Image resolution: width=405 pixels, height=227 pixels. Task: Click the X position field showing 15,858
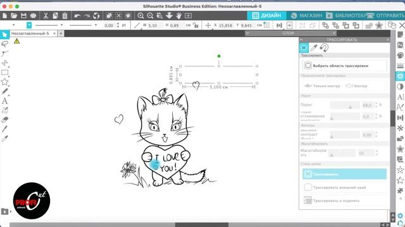pos(225,25)
